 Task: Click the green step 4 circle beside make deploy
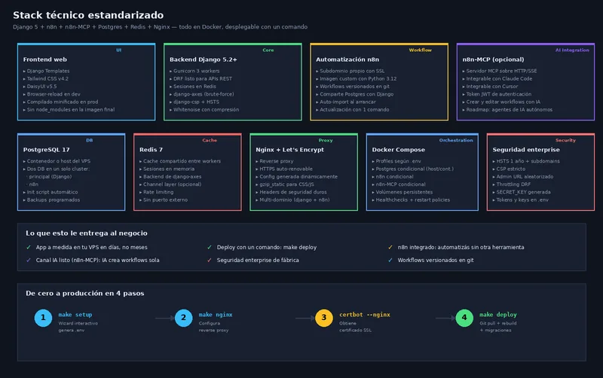click(464, 318)
